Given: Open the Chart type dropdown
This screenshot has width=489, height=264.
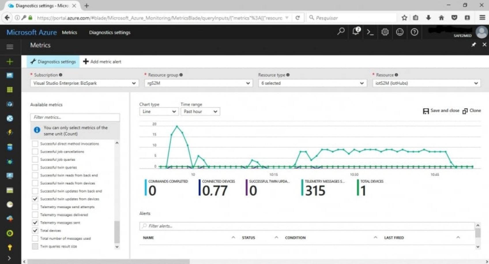Looking at the screenshot, I should 158,112.
